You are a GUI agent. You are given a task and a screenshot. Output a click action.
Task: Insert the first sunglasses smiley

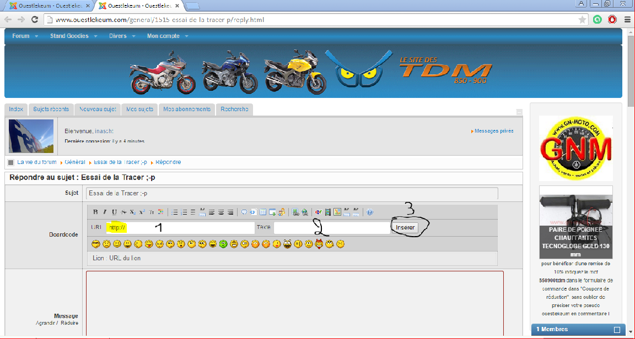95,244
